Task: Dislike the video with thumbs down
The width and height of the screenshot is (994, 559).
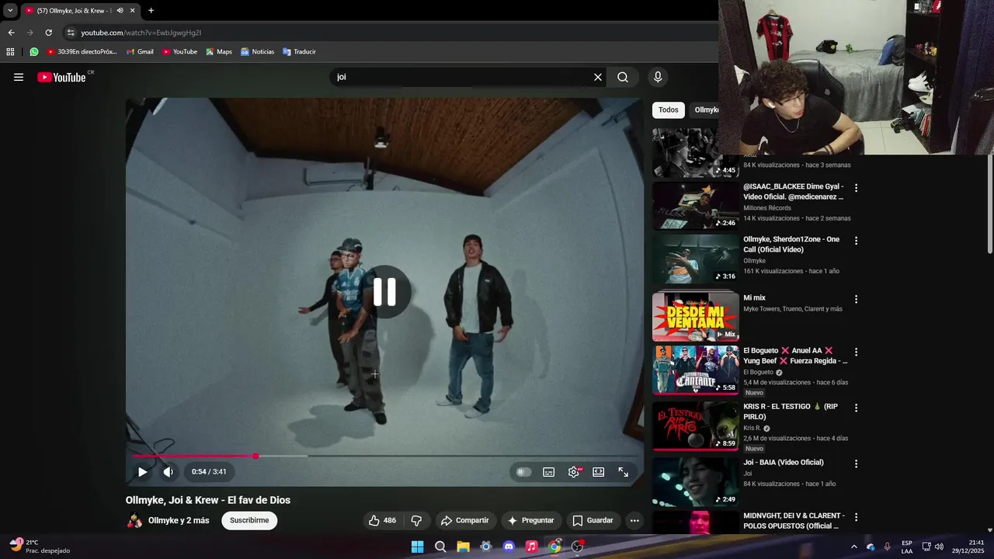Action: (x=416, y=520)
